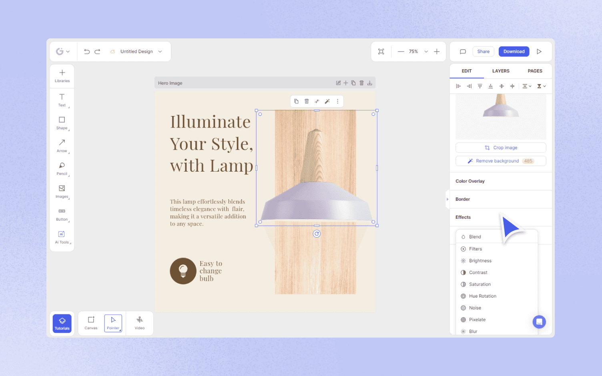Image resolution: width=602 pixels, height=376 pixels.
Task: Download the Hero Image page
Action: click(x=370, y=83)
